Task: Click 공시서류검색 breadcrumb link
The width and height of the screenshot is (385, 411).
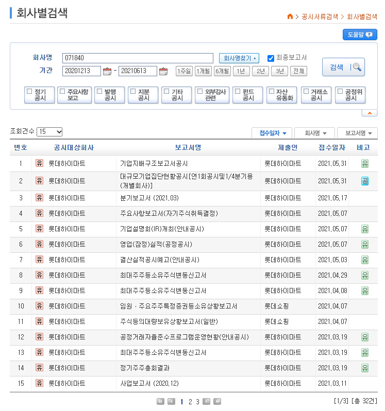Action: [x=320, y=17]
